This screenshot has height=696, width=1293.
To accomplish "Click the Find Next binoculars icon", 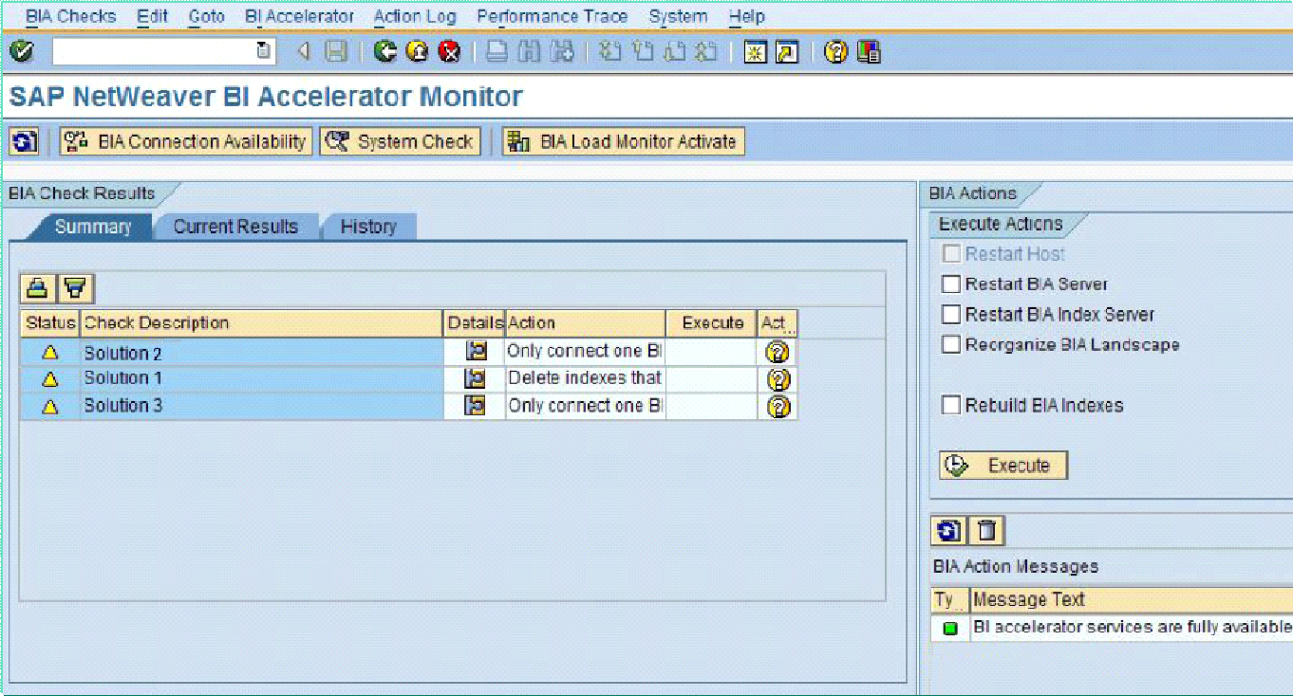I will [562, 51].
